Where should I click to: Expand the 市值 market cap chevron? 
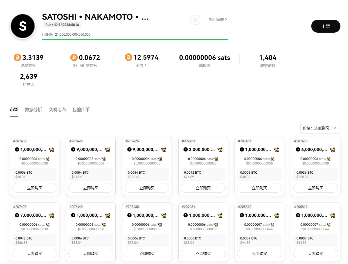[x=145, y=65]
